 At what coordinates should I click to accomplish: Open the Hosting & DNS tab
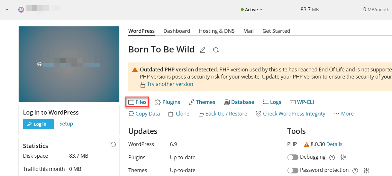217,31
